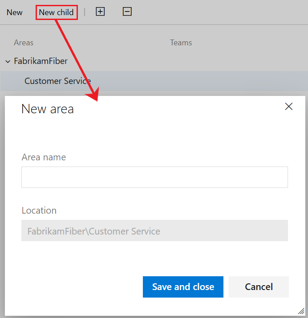The width and height of the screenshot is (308, 318).
Task: Select the FabrikamFiber root area
Action: pyautogui.click(x=41, y=61)
